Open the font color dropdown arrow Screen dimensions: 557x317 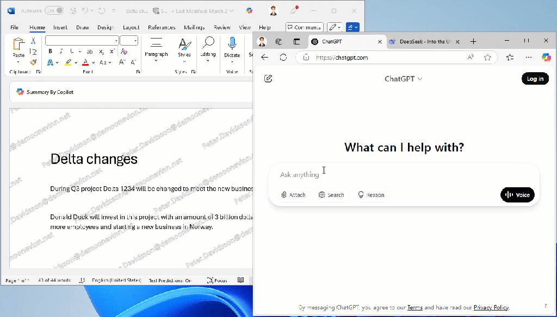93,62
